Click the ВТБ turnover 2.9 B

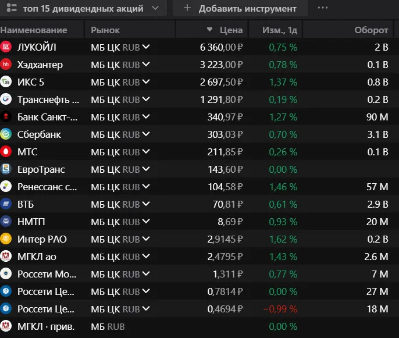[377, 204]
